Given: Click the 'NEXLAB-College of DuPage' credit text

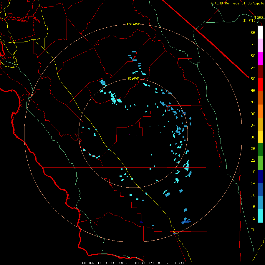Looking at the screenshot, I should [x=236, y=3].
